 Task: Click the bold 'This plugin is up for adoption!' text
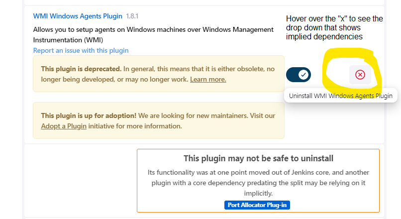(89, 115)
